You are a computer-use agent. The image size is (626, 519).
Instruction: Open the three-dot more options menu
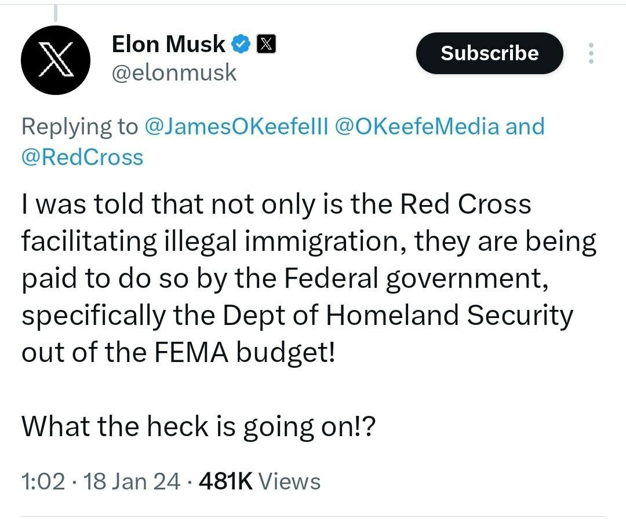pos(591,53)
